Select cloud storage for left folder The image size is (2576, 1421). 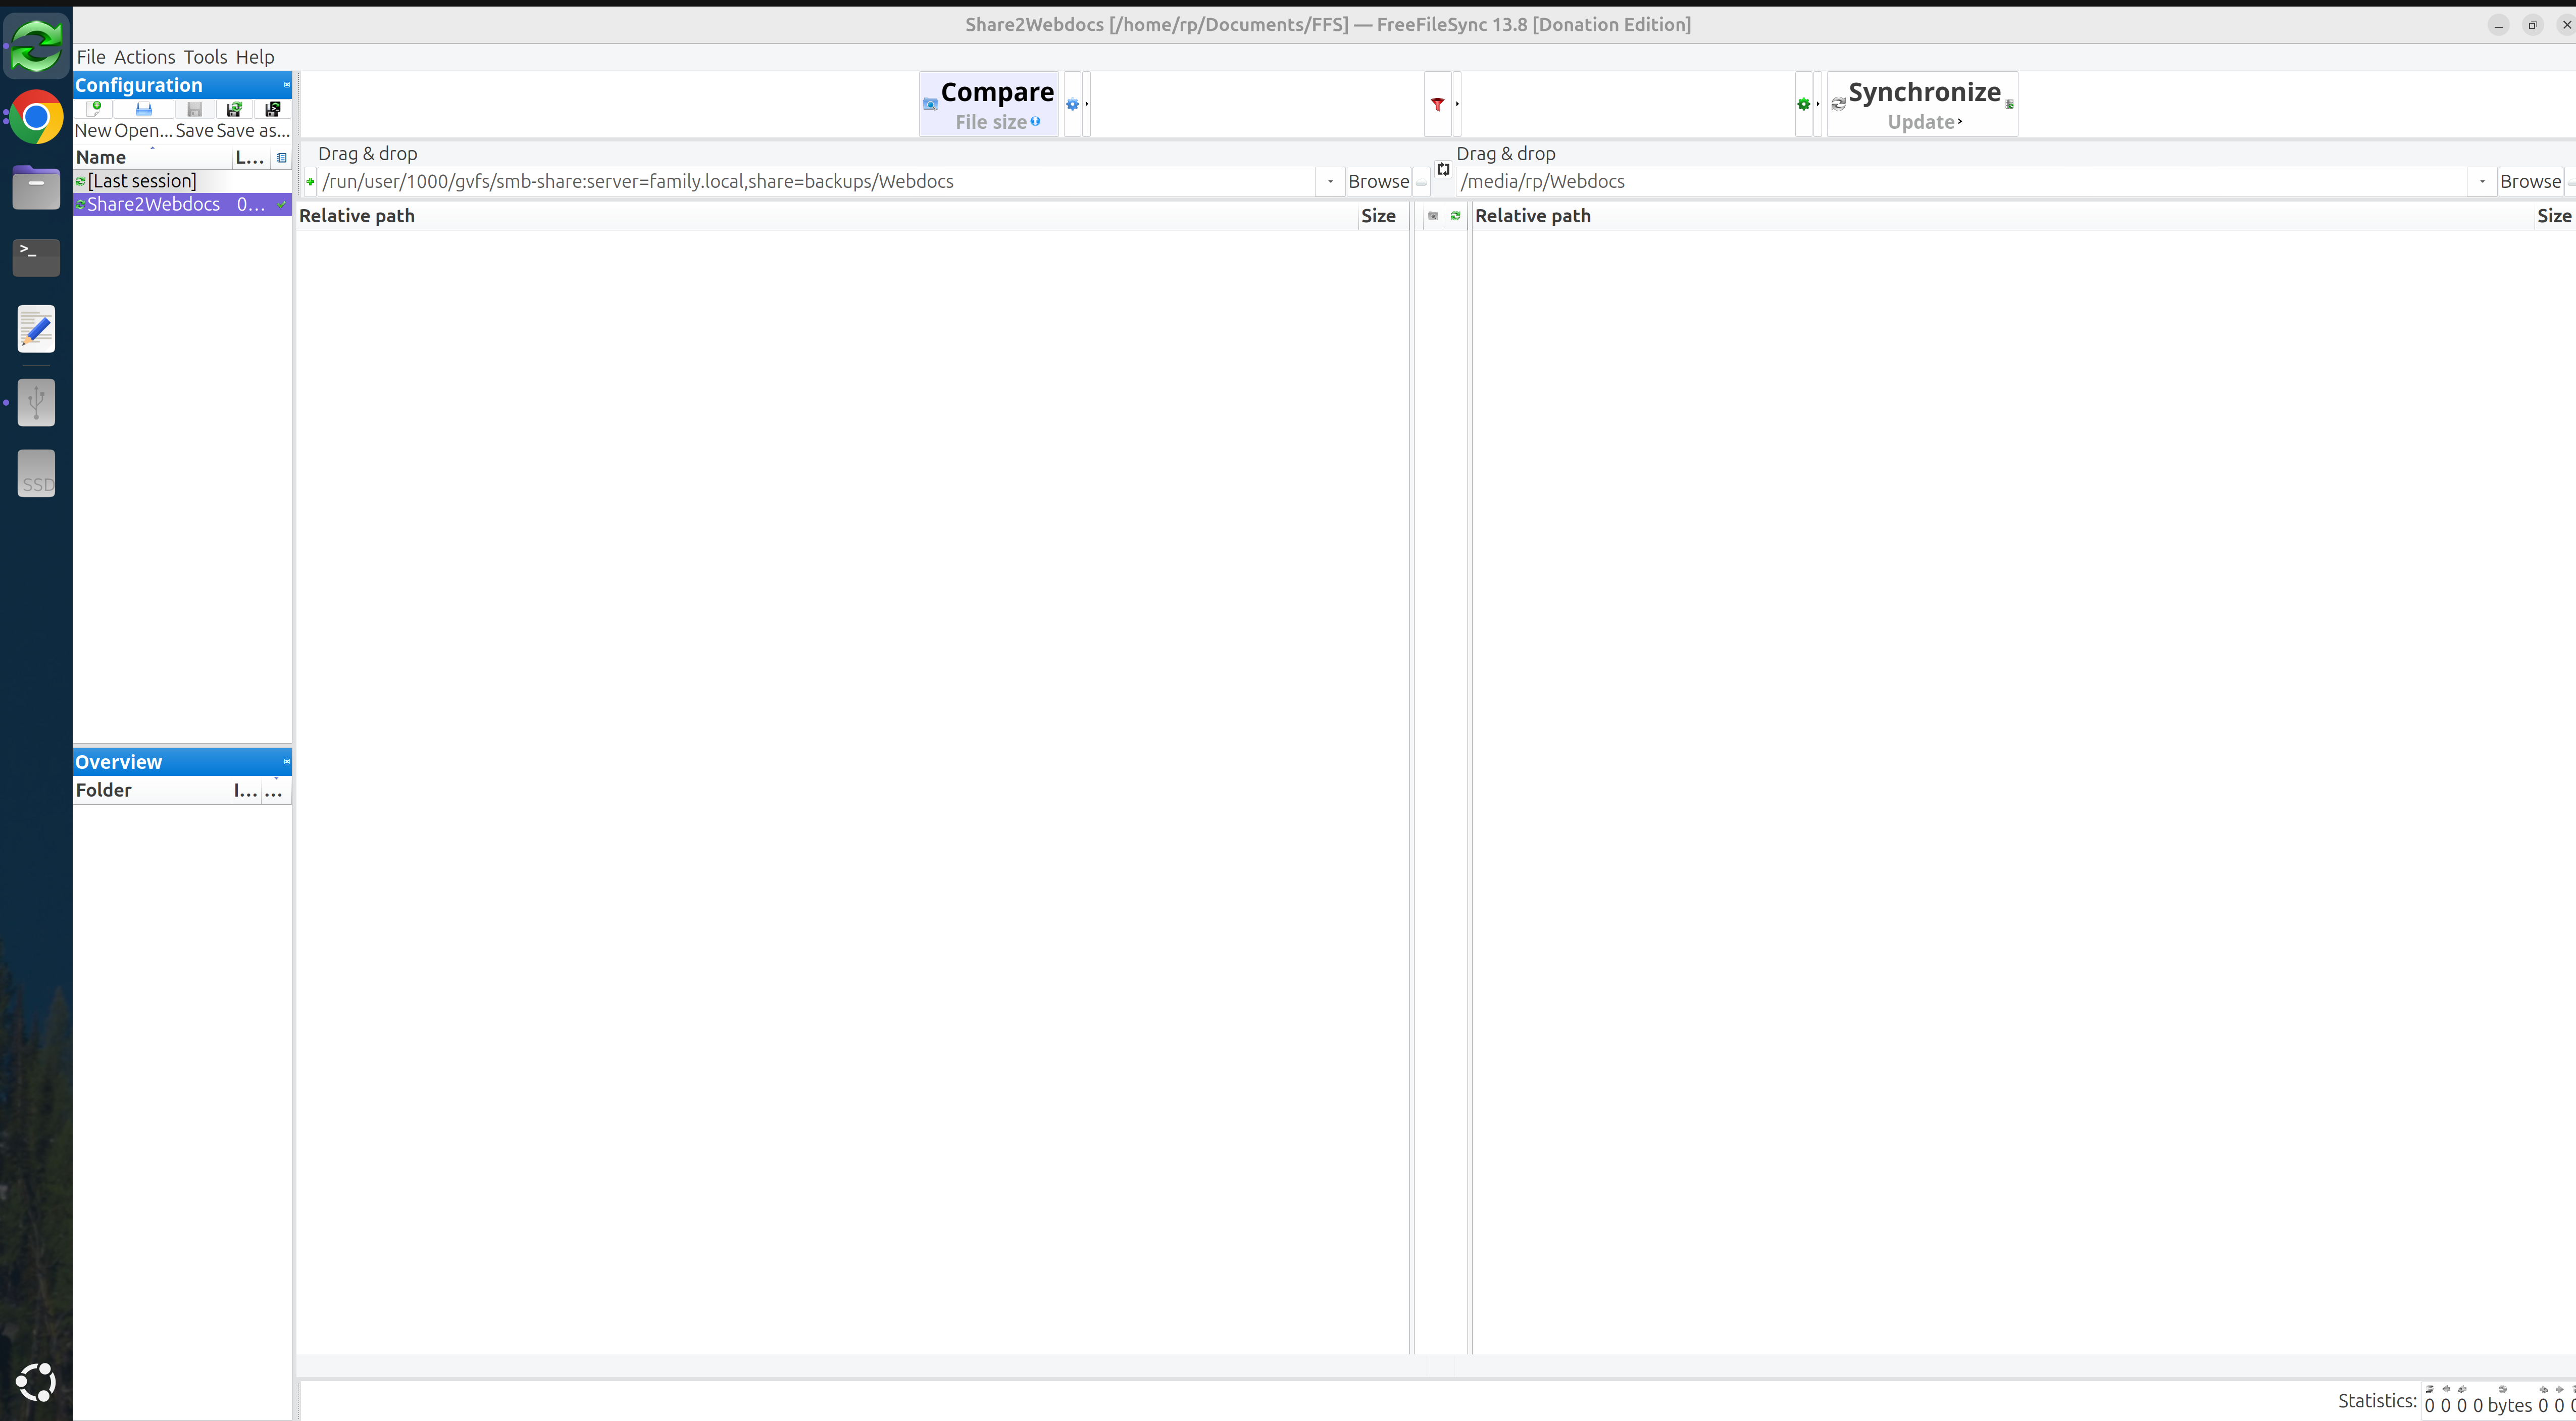[1421, 183]
